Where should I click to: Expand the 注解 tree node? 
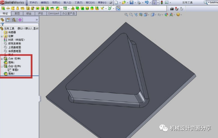[2, 36]
